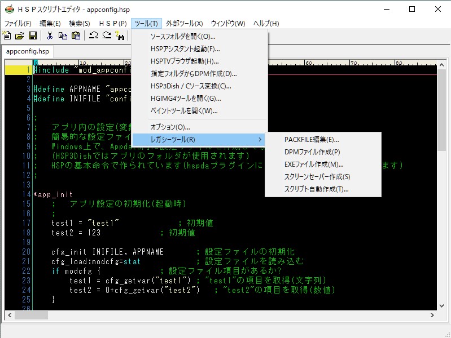The image size is (451, 338).
Task: Select スクリーンセーバー作成(S) in the submenu
Action: 323,177
